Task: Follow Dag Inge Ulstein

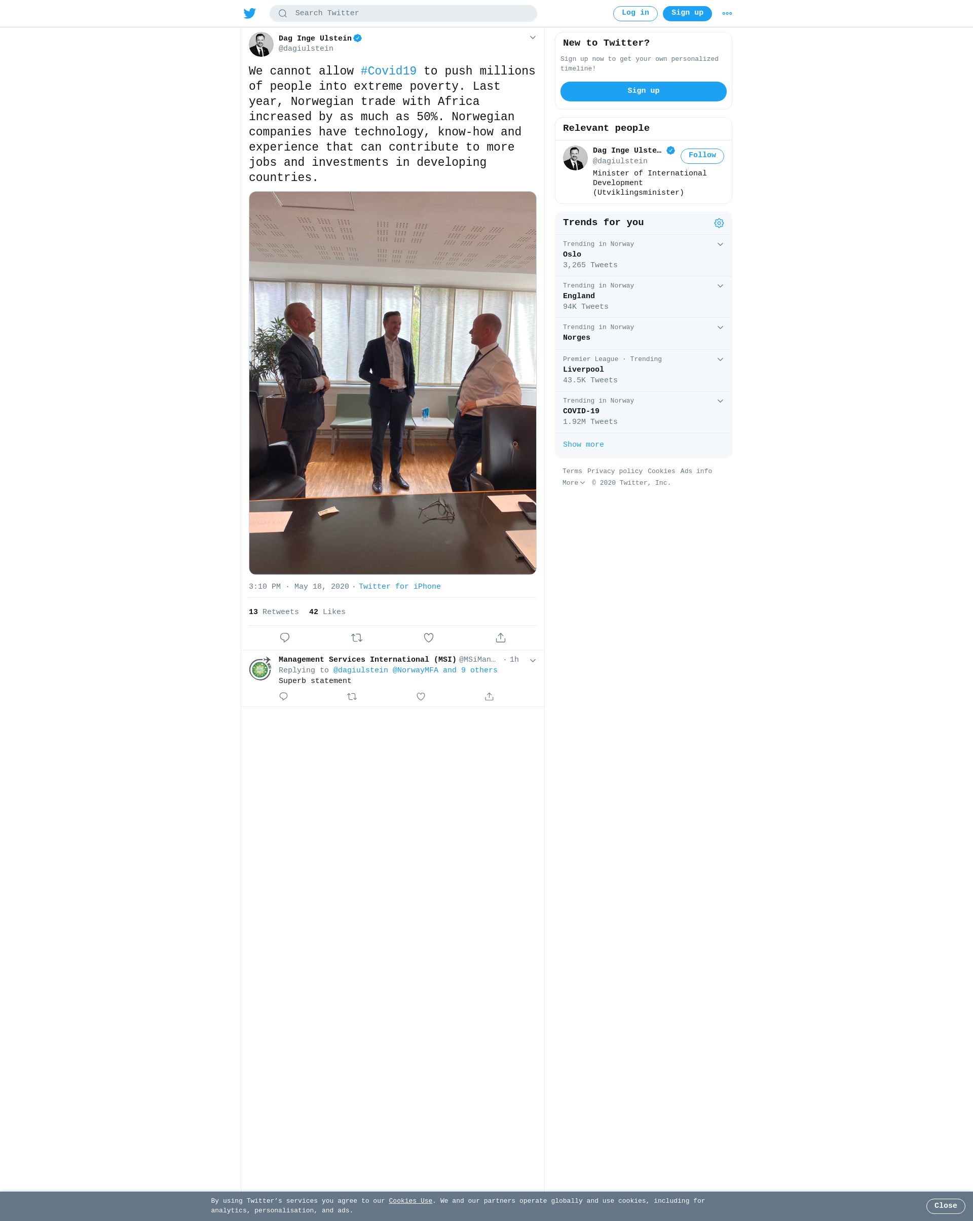Action: point(702,156)
